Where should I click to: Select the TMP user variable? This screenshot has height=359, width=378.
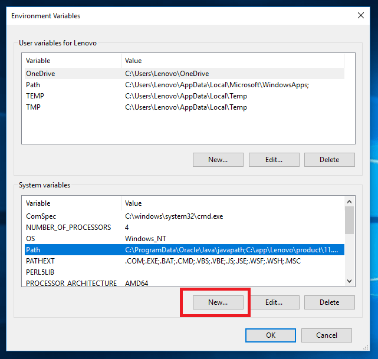coord(33,107)
